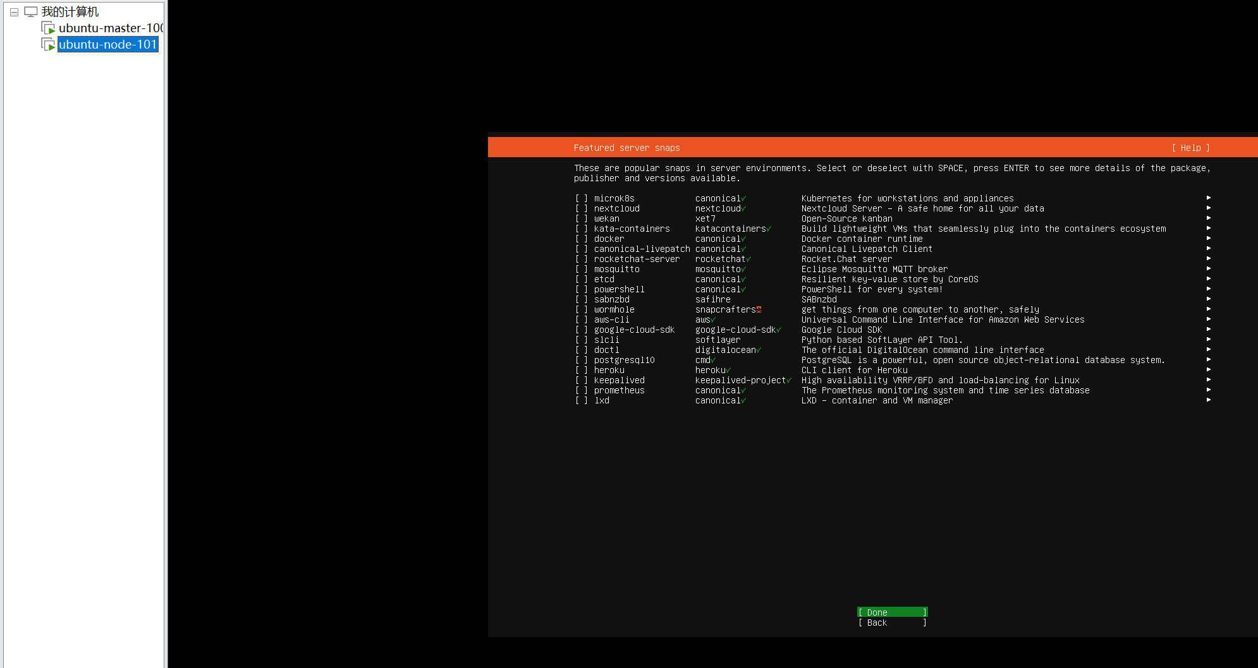Expand details arrow for keepalived row

tap(1209, 379)
